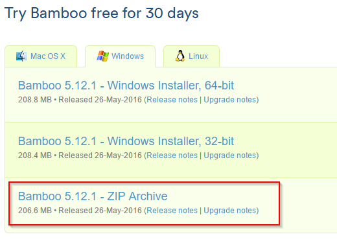Click the 208.4 MB release info text
The image size is (337, 243).
coord(80,156)
